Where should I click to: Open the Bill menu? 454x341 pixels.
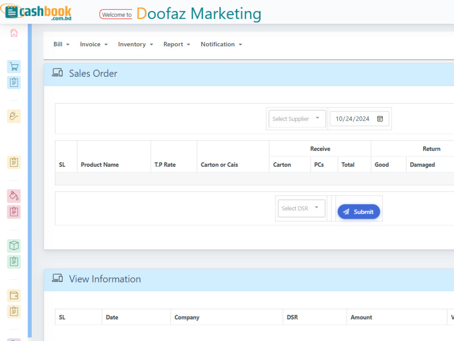tap(61, 45)
